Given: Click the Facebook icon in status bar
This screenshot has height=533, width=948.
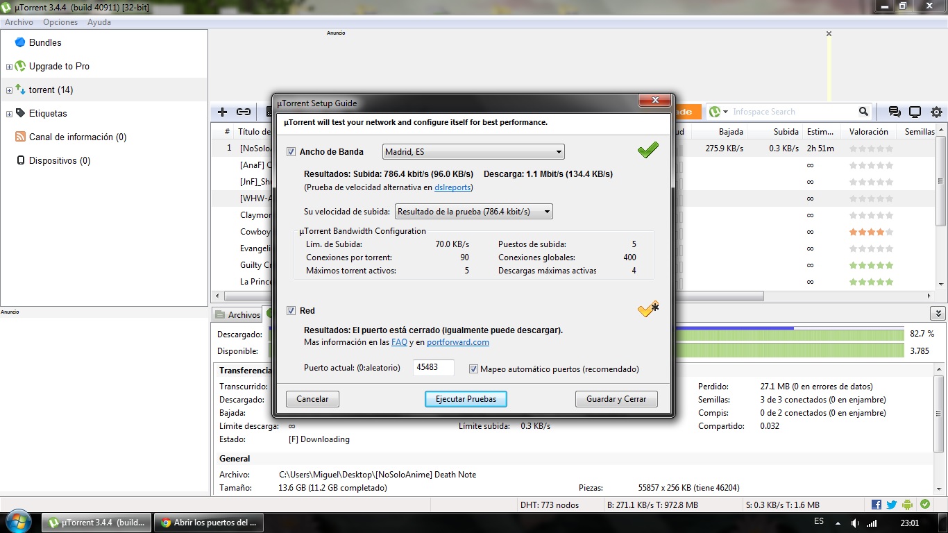Looking at the screenshot, I should click(x=877, y=505).
